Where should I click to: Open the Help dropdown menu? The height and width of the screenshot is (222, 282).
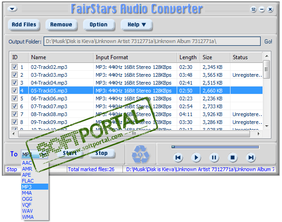pos(136,25)
